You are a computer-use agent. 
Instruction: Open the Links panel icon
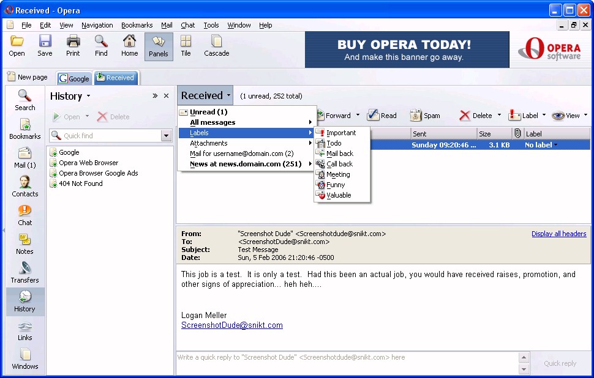tap(25, 330)
